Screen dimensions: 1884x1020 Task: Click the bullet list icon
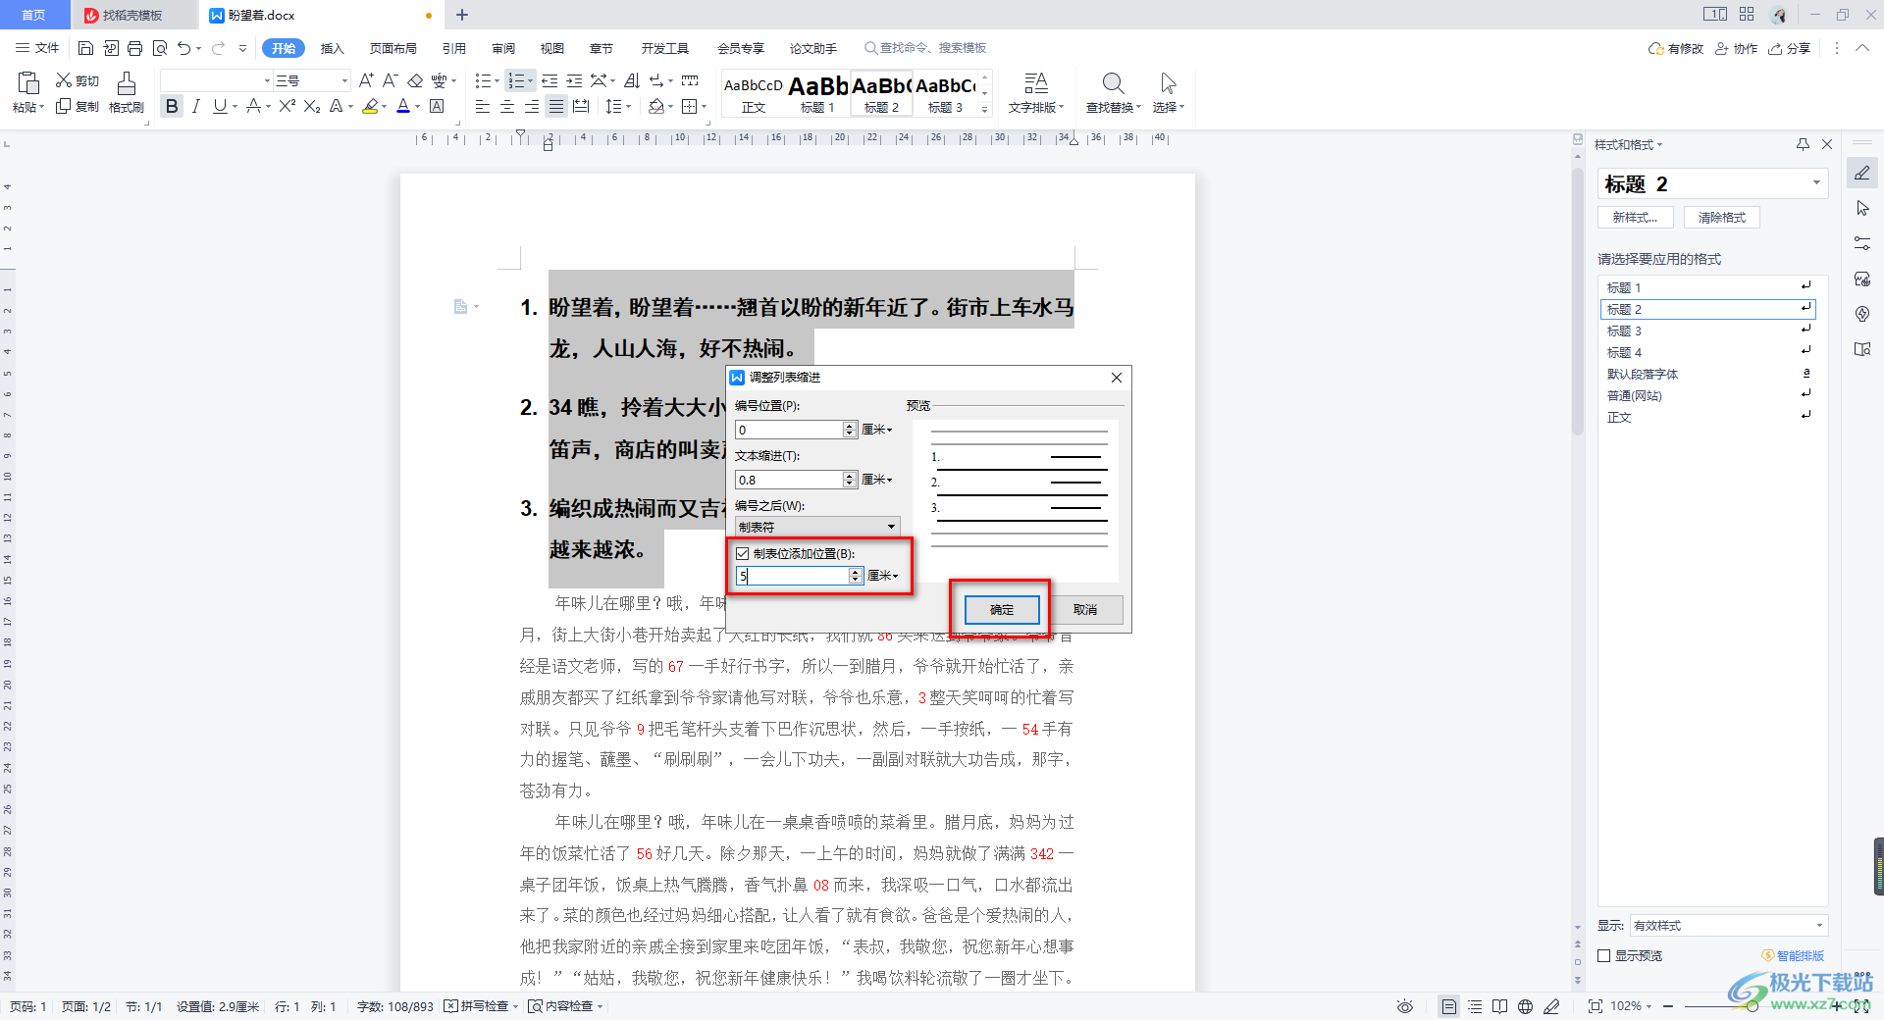(x=482, y=80)
